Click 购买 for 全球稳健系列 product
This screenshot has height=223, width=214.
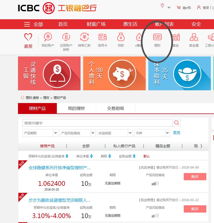pos(195,177)
